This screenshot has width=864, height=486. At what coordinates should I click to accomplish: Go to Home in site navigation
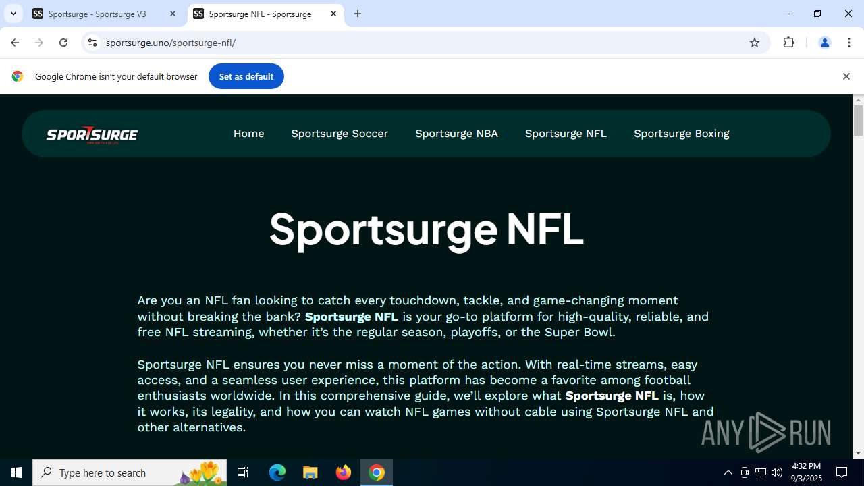248,134
